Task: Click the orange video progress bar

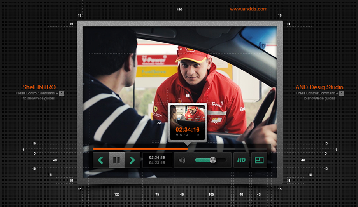Action: pyautogui.click(x=140, y=149)
